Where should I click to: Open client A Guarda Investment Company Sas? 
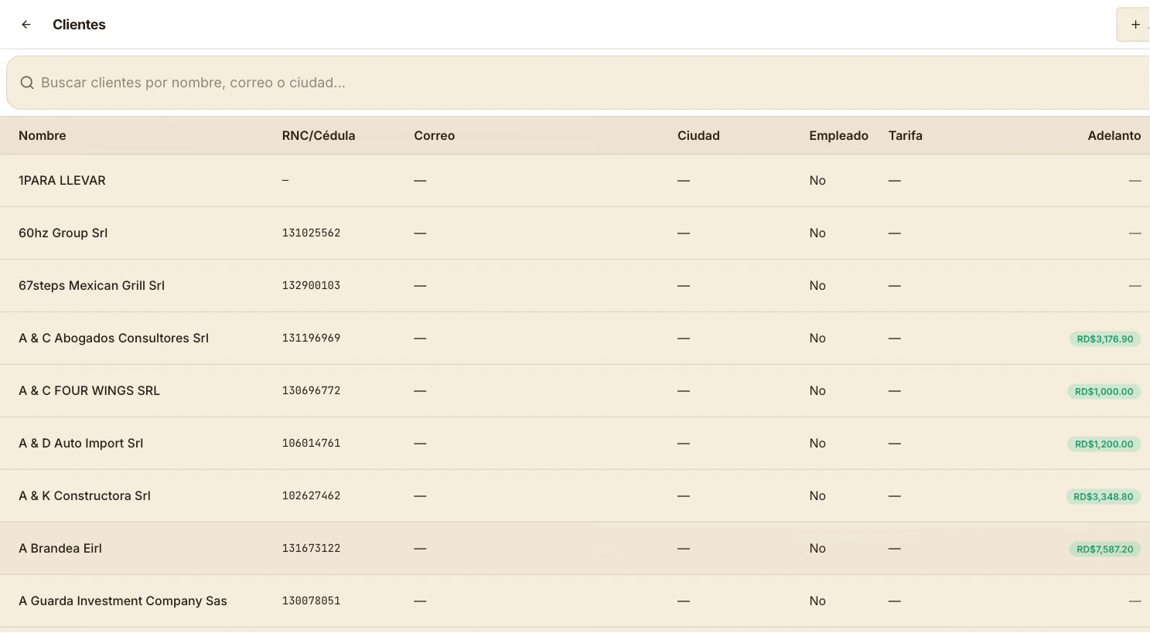tap(123, 601)
